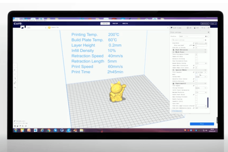Click the Marketplace button
Image resolution: width=228 pixels, height=152 pixels.
pos(204,23)
